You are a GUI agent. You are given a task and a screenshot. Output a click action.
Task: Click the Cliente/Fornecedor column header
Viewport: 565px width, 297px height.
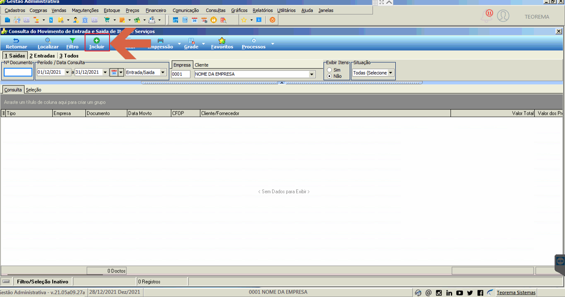[325, 113]
